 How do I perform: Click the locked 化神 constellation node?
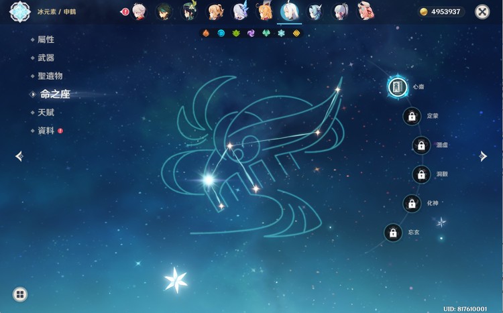click(x=412, y=203)
